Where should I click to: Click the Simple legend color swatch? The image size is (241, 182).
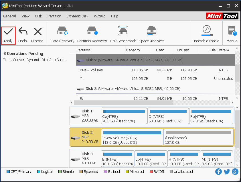[x=60, y=171]
